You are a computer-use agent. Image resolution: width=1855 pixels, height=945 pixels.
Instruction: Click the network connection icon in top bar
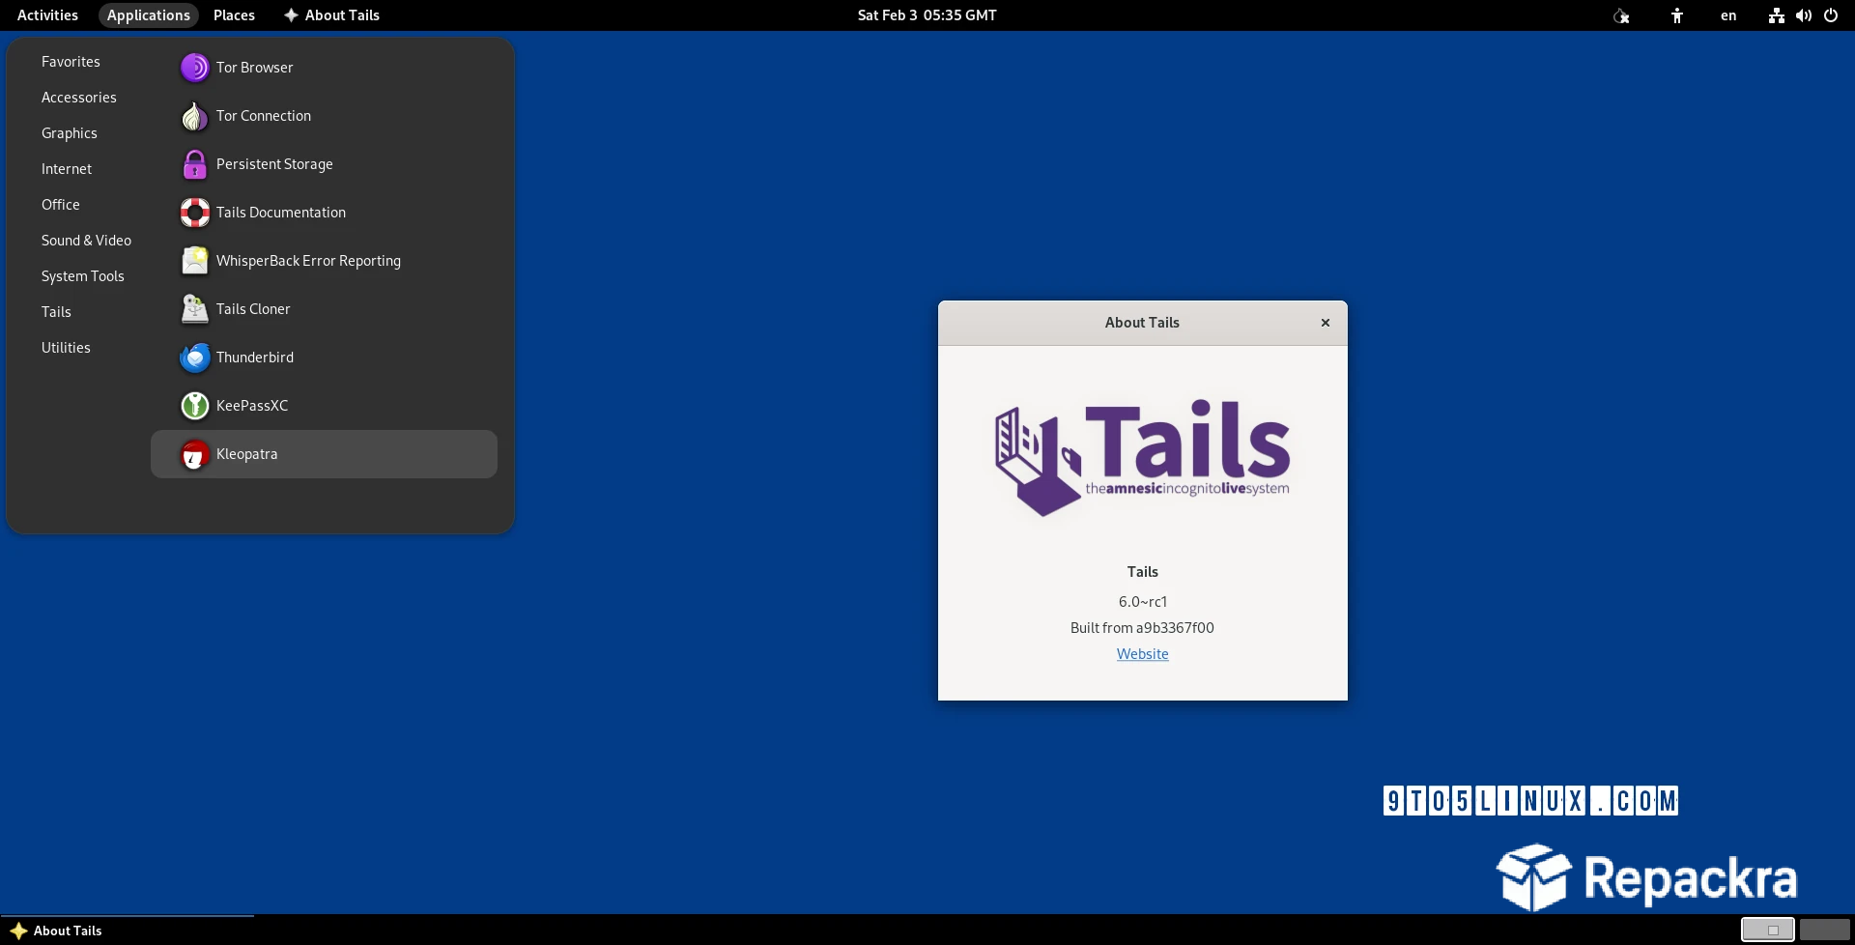tap(1776, 15)
